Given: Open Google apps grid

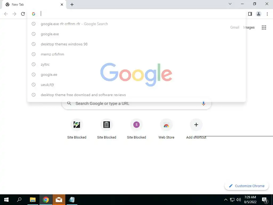Looking at the screenshot, I should pos(264,27).
